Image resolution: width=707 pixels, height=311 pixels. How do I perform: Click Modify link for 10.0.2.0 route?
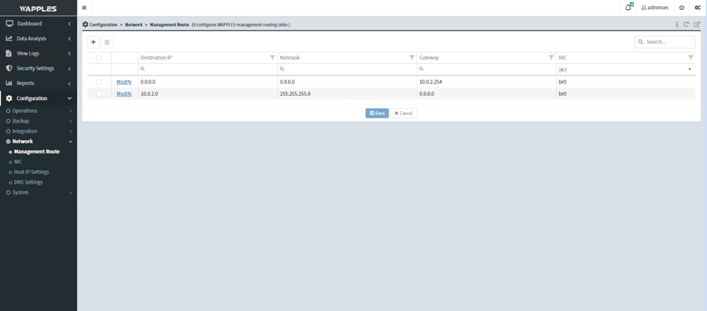(123, 94)
